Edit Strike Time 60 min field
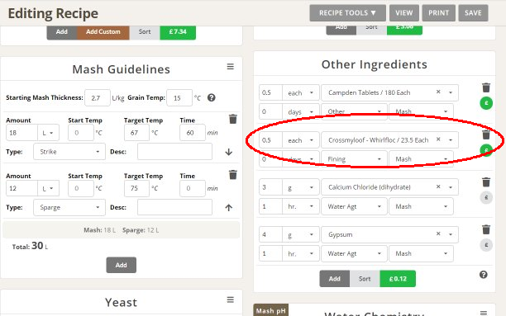506x316 pixels. (193, 133)
